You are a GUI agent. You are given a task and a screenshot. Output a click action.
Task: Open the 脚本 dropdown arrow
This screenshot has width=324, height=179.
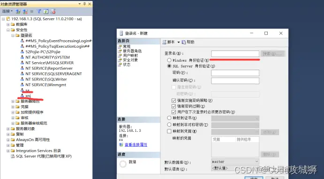pos(179,42)
